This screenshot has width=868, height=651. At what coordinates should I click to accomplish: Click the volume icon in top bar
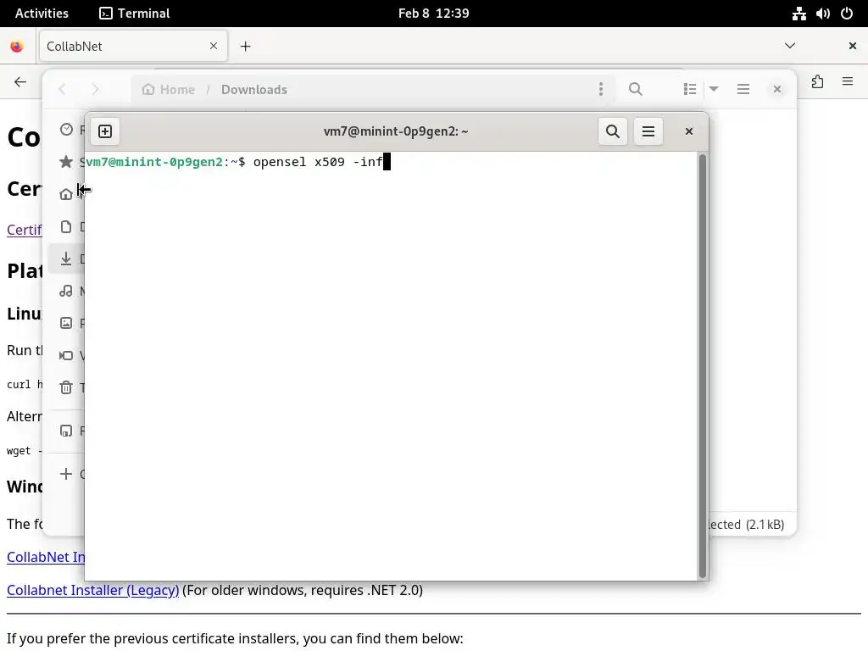click(822, 14)
